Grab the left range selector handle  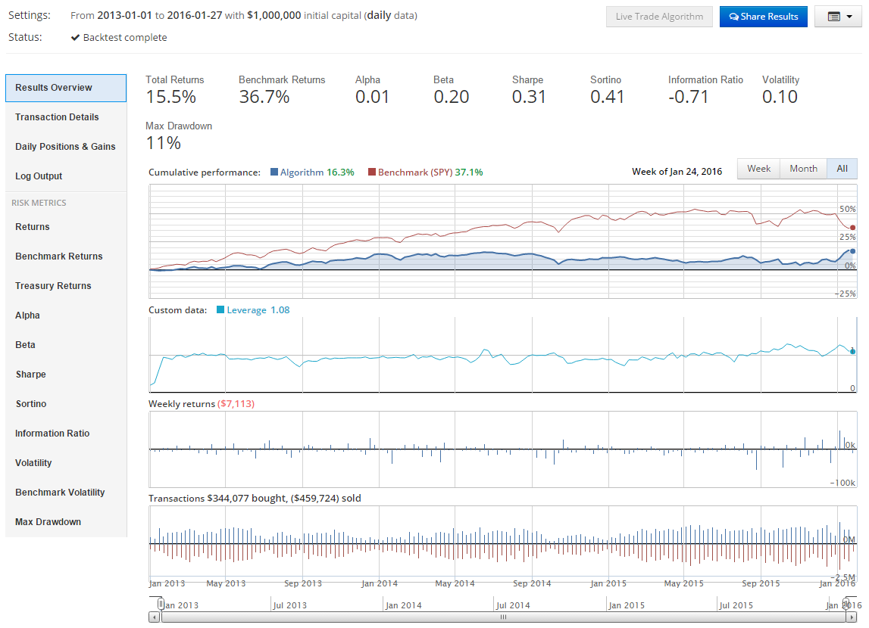click(161, 604)
